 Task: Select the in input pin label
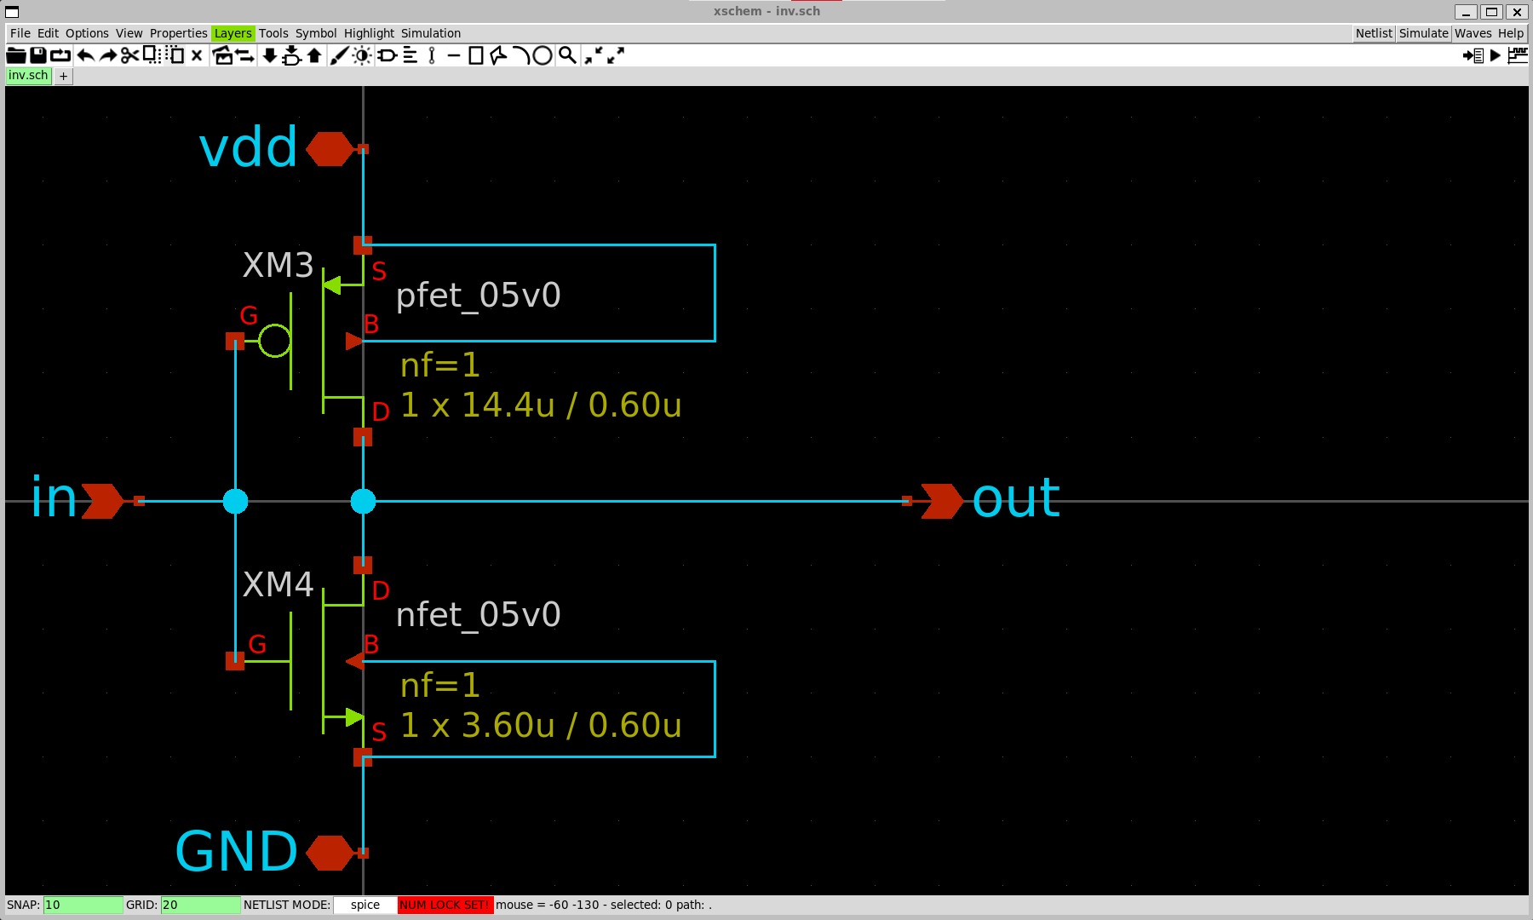point(54,498)
